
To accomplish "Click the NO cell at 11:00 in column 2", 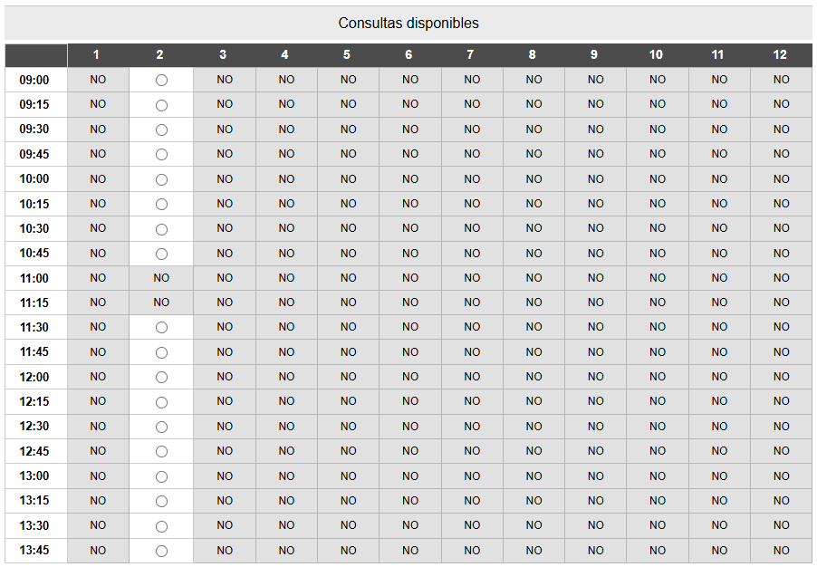I will [x=161, y=278].
